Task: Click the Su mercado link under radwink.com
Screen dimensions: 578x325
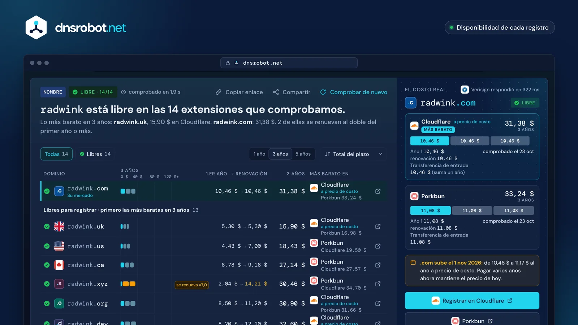Action: [x=80, y=195]
